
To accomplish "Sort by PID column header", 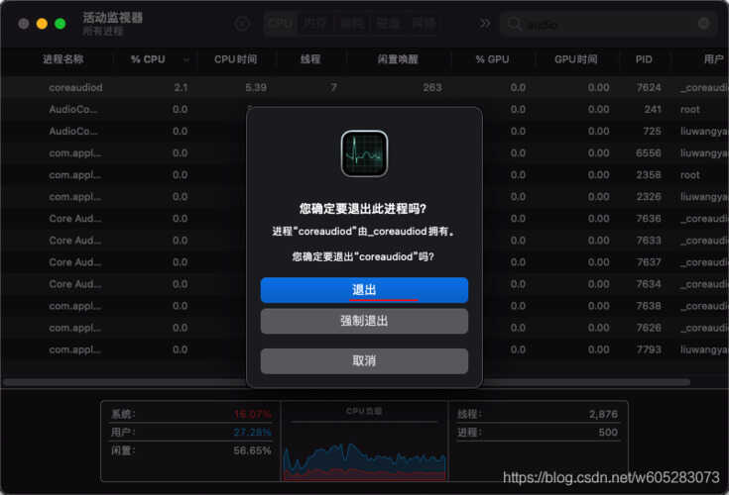I will tap(644, 59).
